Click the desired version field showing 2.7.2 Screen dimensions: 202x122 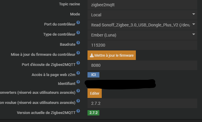[x=142, y=103]
